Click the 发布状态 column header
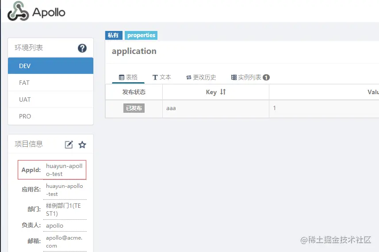Image resolution: width=379 pixels, height=252 pixels. tap(134, 92)
